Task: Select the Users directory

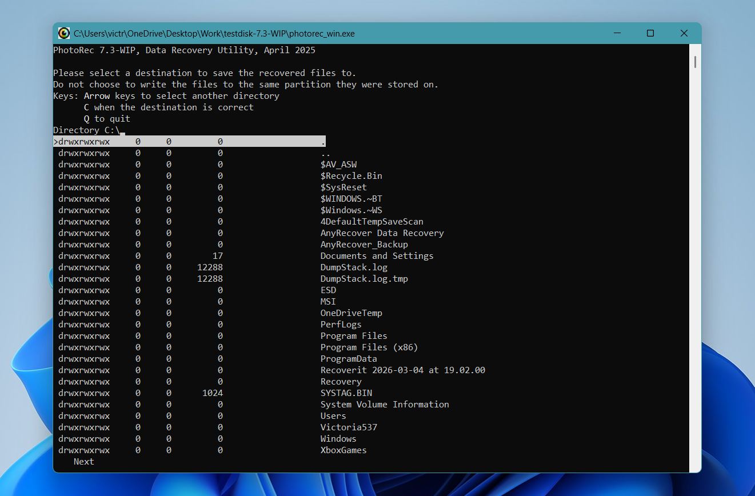Action: pos(333,415)
